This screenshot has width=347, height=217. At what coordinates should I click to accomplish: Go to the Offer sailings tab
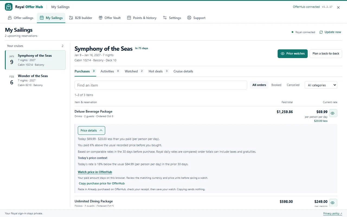tap(21, 18)
